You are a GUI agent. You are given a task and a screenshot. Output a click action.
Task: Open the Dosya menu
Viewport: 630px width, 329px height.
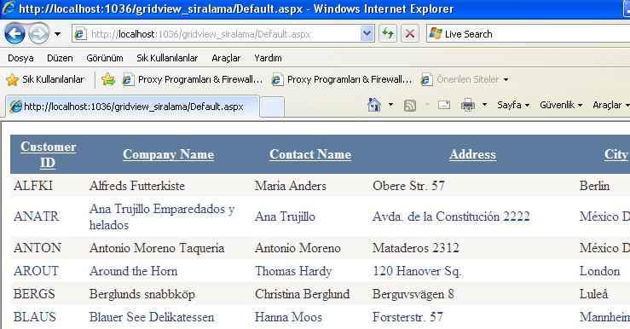click(x=20, y=58)
